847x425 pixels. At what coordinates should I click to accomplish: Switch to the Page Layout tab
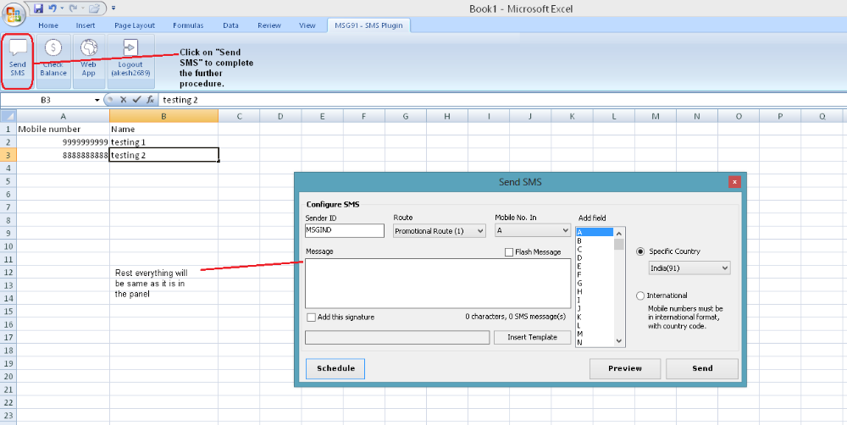click(x=135, y=25)
